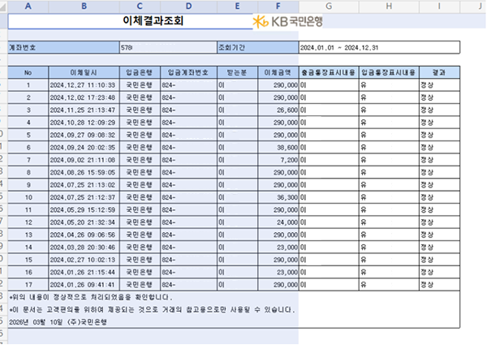Screen dimensions: 487x345
Task: Click date cell 2024.07.25 21:13:02
Action: [84, 185]
